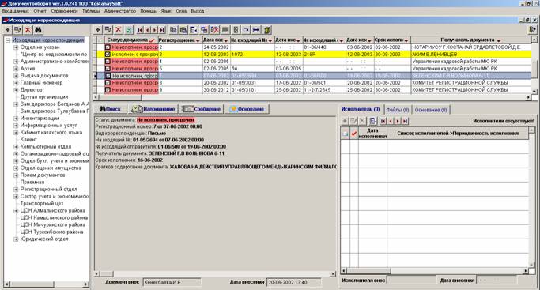Click the add executor plus icon
Viewport: 540px width, 290px height.
click(x=345, y=121)
